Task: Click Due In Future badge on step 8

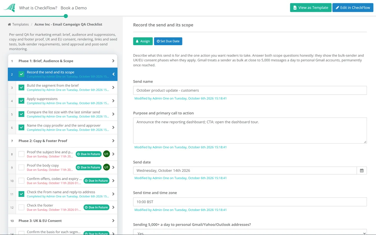Action: click(89, 154)
